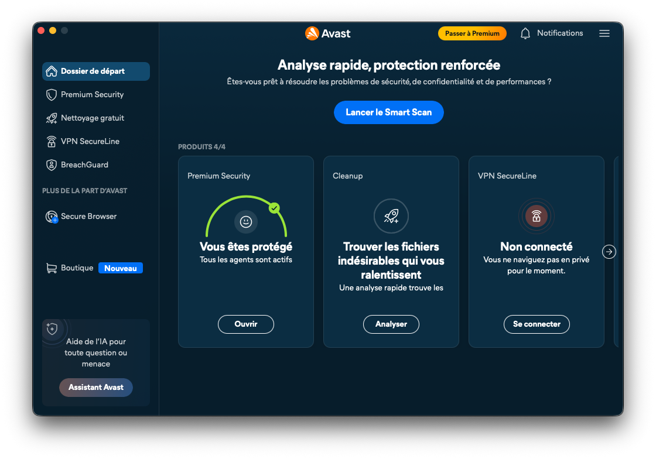656x459 pixels.
Task: Show next products with the right arrow
Action: (x=609, y=252)
